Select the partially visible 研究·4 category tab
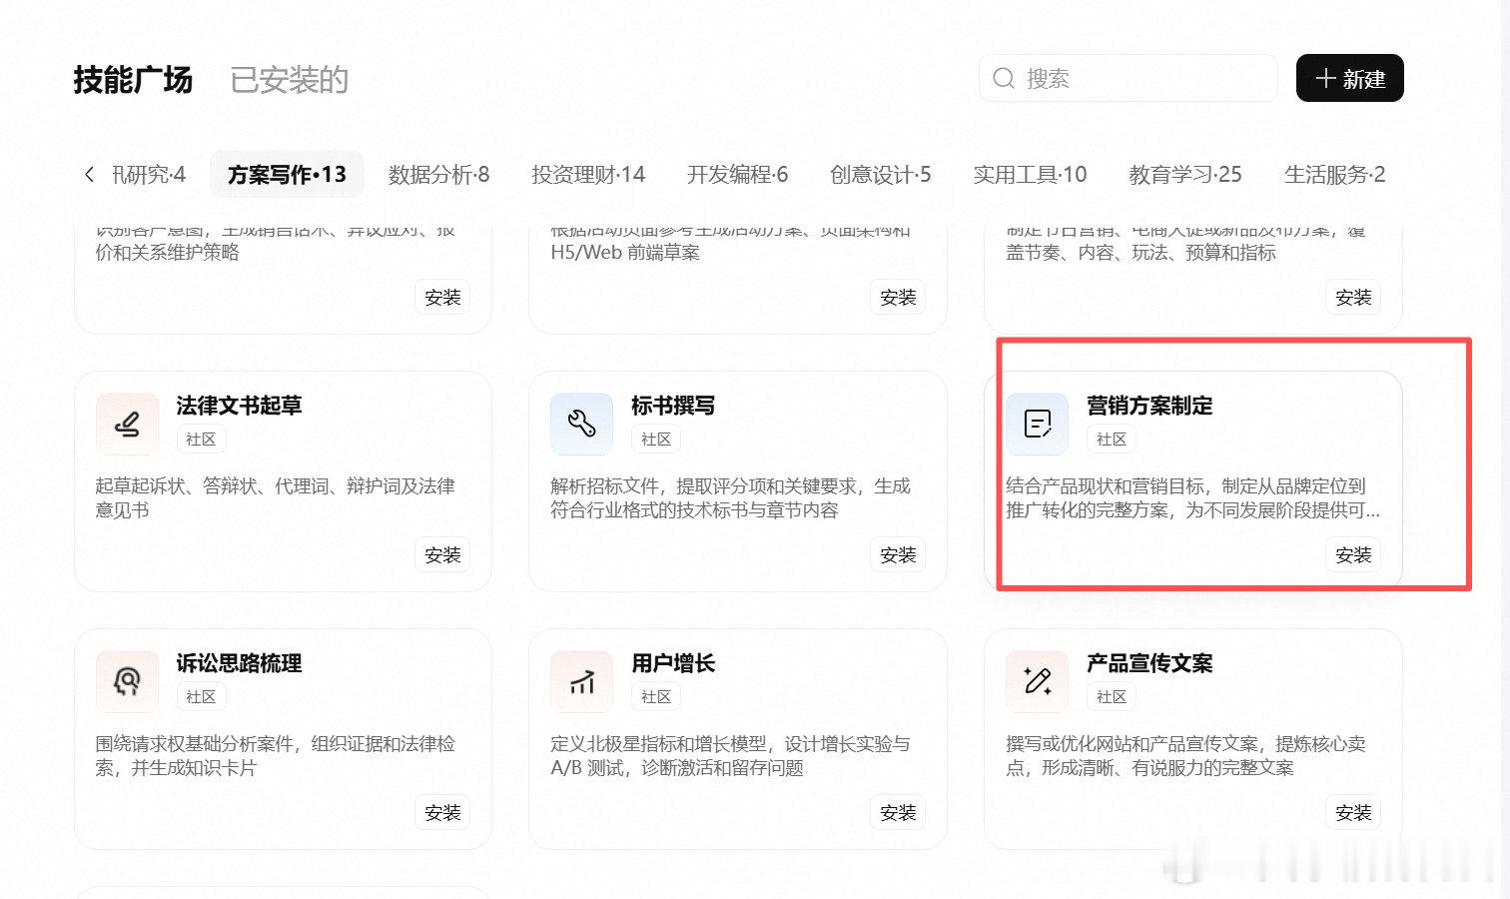This screenshot has width=1510, height=899. tap(149, 175)
